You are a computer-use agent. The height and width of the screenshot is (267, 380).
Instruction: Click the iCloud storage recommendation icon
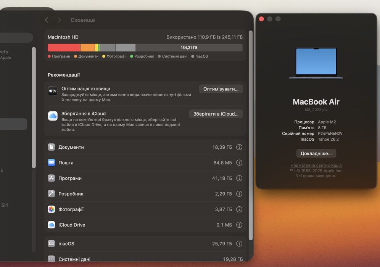[x=53, y=116]
